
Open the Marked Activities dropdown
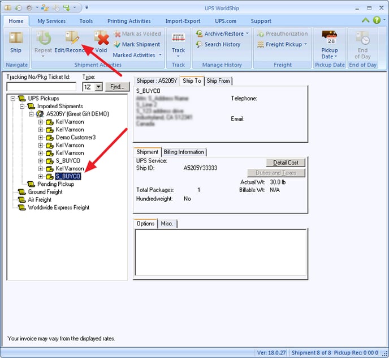click(159, 55)
